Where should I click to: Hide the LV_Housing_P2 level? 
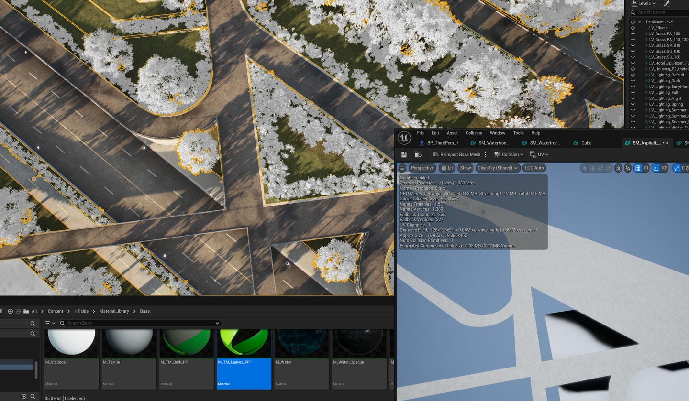pos(633,69)
